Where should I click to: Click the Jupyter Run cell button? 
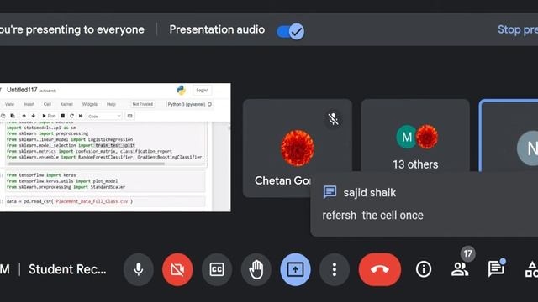(49, 116)
